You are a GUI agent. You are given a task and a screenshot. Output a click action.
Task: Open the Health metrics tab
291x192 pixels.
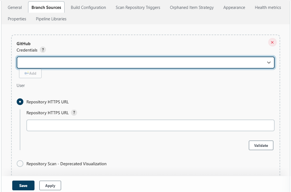(x=268, y=8)
